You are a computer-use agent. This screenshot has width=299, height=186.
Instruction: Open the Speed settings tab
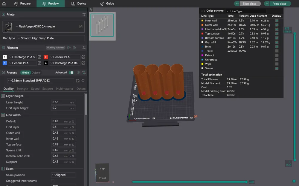click(35, 89)
